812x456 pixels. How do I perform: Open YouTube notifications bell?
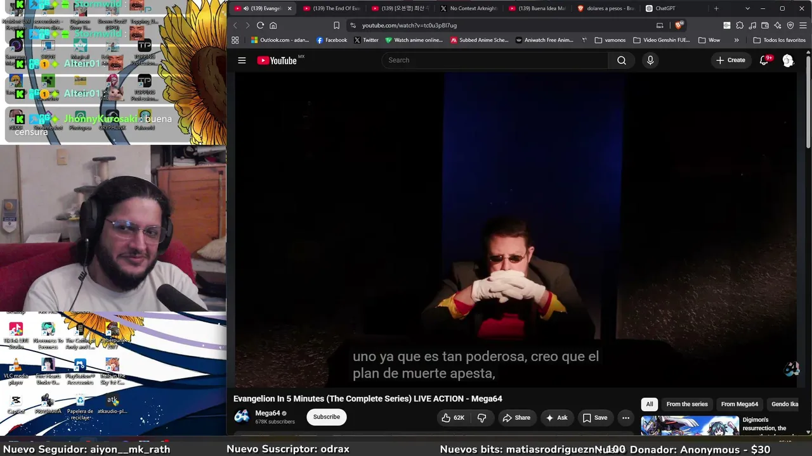pyautogui.click(x=764, y=60)
